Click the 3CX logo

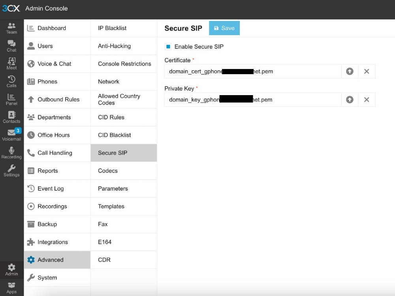pos(11,8)
